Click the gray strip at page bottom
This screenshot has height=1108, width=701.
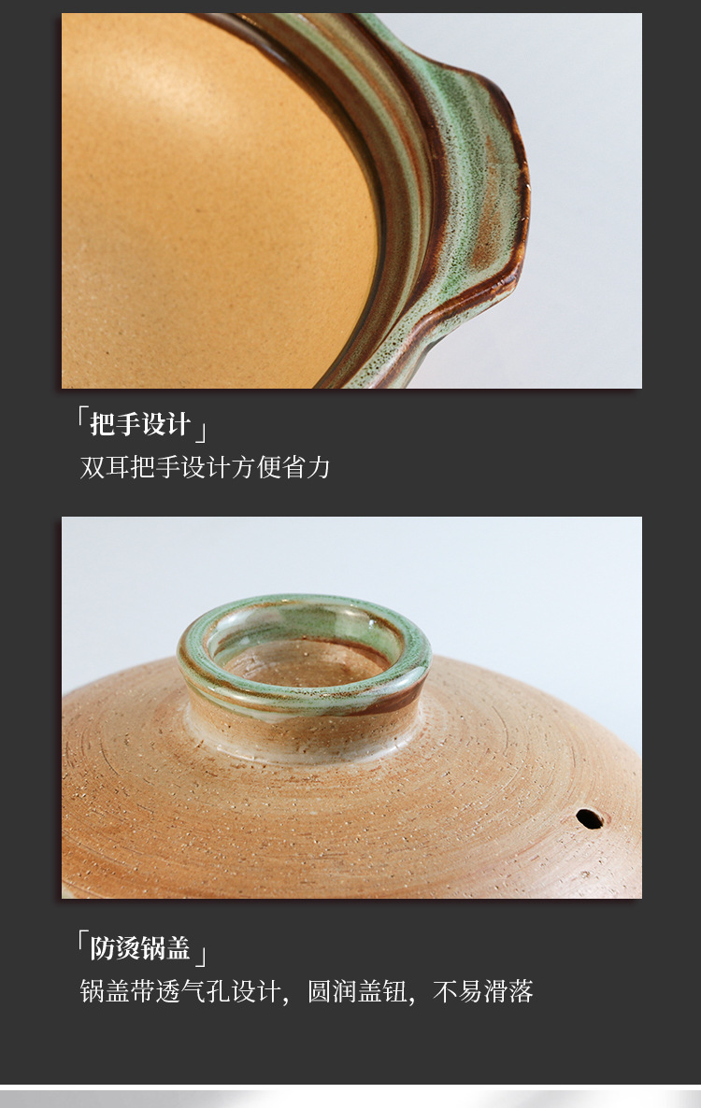click(x=350, y=1099)
